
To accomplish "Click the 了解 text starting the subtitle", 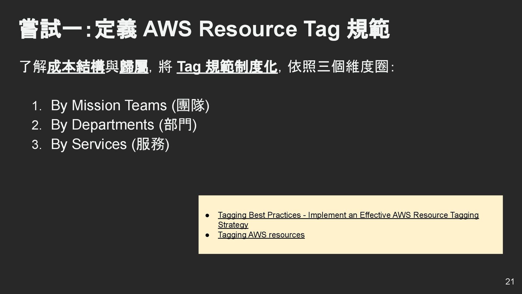I will (x=33, y=67).
